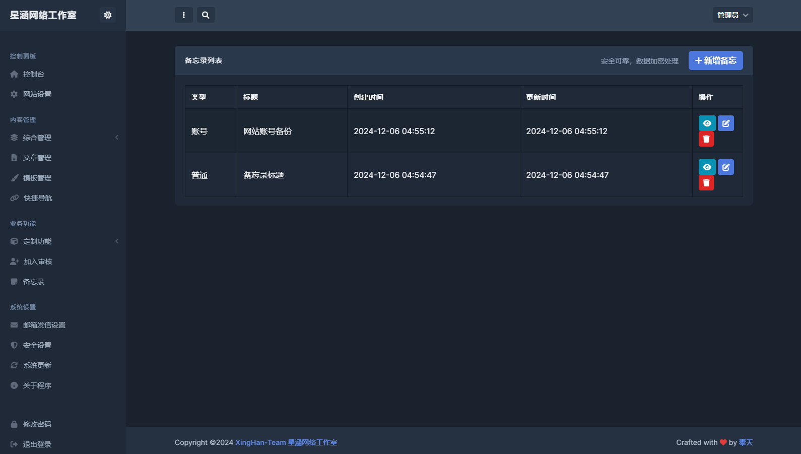Open the 管理员 user dropdown
The width and height of the screenshot is (801, 454).
[732, 15]
